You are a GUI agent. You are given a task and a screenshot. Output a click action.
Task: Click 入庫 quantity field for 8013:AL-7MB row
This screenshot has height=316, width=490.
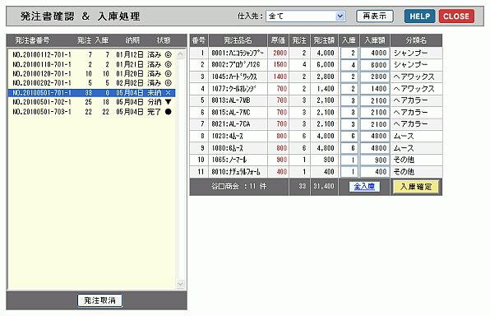tap(349, 100)
